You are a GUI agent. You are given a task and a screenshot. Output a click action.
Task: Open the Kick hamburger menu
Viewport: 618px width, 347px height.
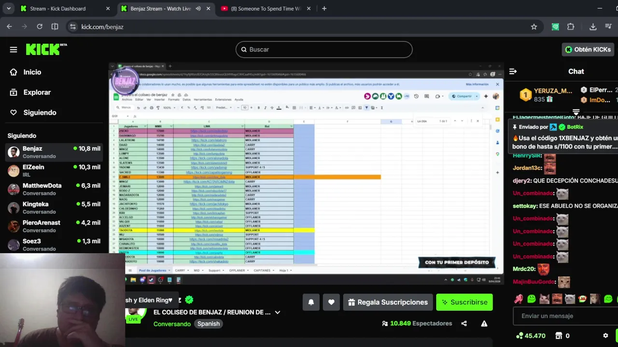14,50
